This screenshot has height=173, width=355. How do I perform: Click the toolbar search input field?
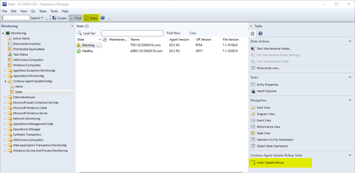[x=16, y=18]
